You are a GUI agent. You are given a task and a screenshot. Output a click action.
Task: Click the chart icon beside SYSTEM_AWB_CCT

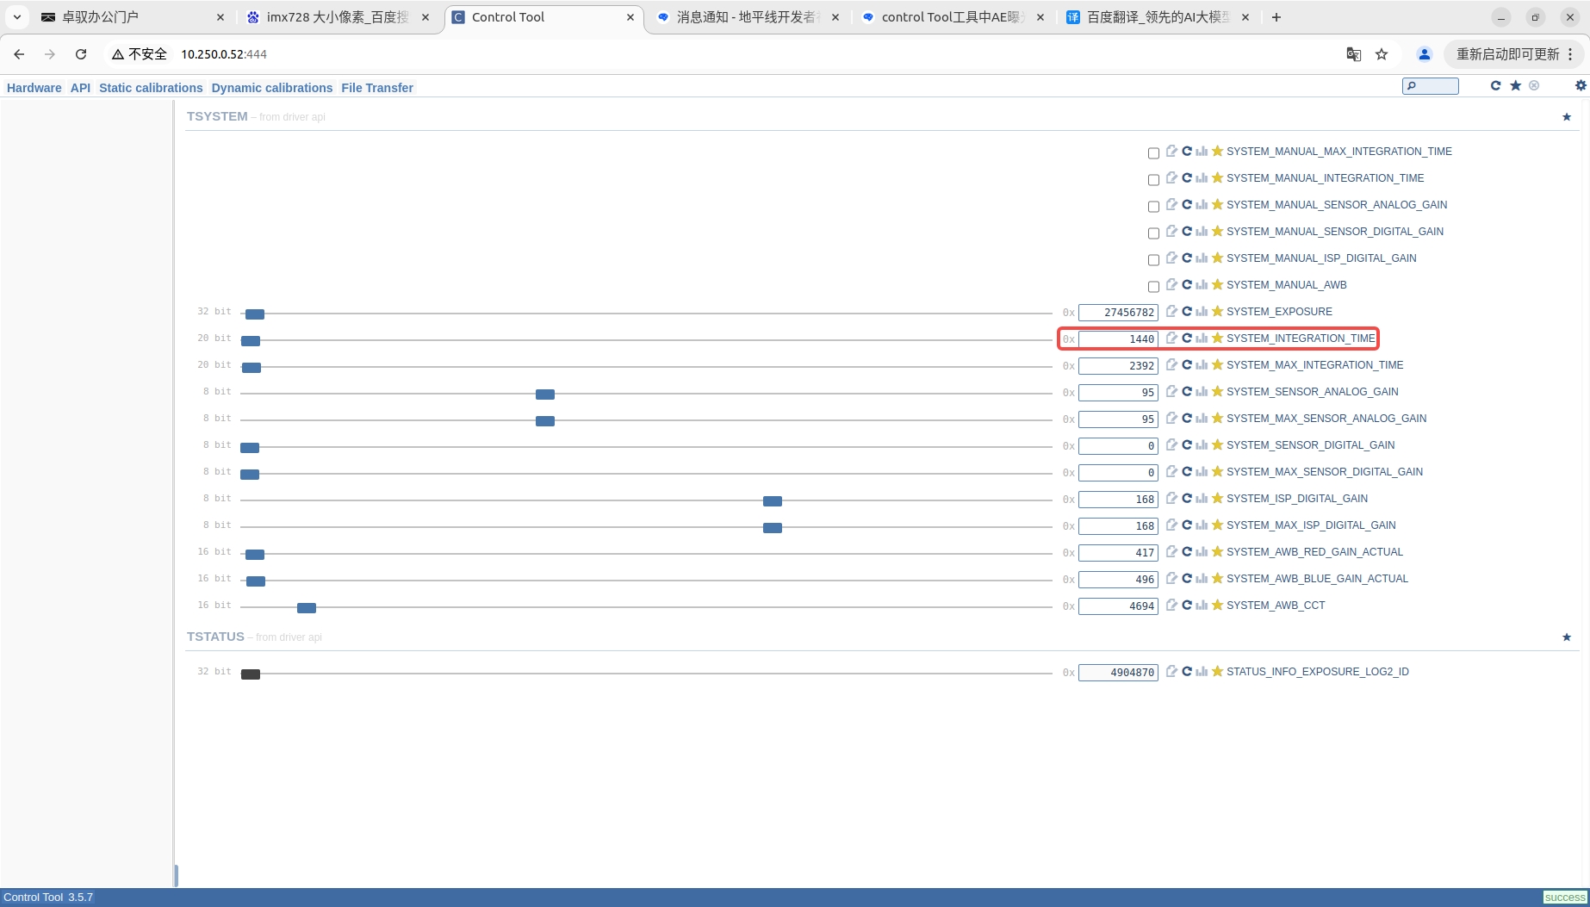pyautogui.click(x=1202, y=606)
